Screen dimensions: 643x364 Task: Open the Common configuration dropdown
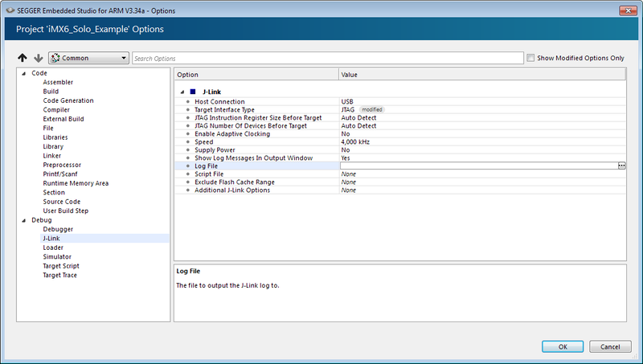(88, 59)
